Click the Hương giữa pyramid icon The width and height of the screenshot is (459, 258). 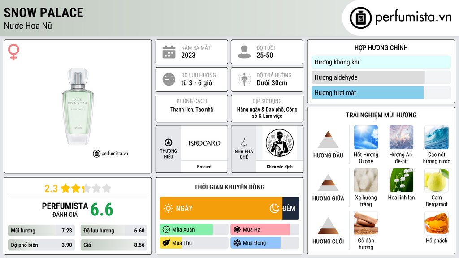328,183
